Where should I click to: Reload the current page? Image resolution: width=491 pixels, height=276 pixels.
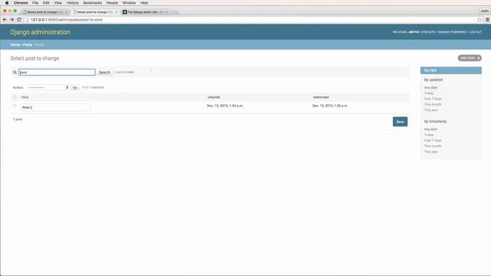pyautogui.click(x=19, y=19)
